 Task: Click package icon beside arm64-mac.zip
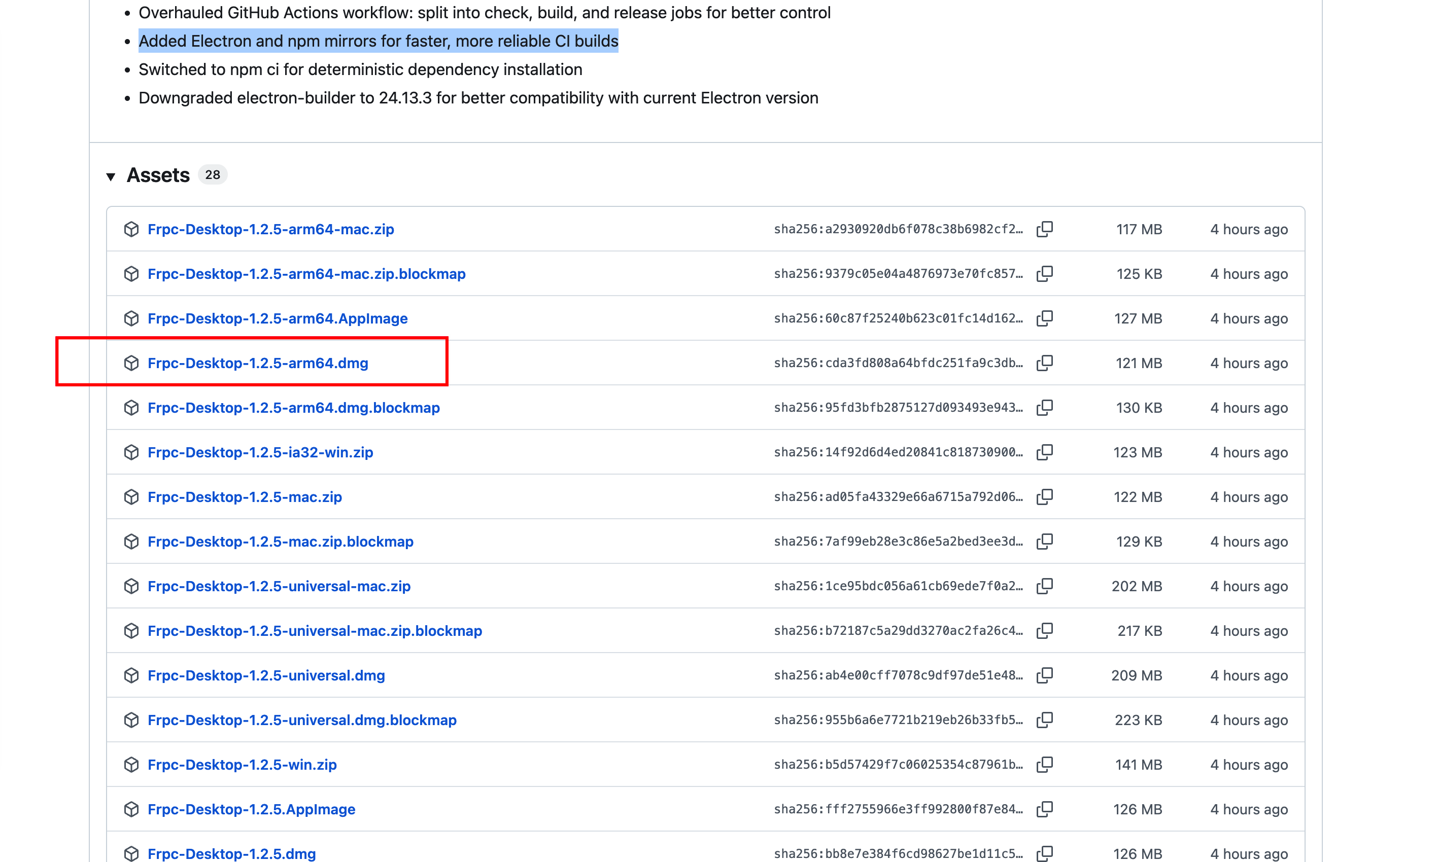pos(131,229)
